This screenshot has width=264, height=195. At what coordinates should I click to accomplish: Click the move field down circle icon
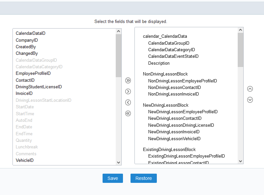pyautogui.click(x=250, y=100)
